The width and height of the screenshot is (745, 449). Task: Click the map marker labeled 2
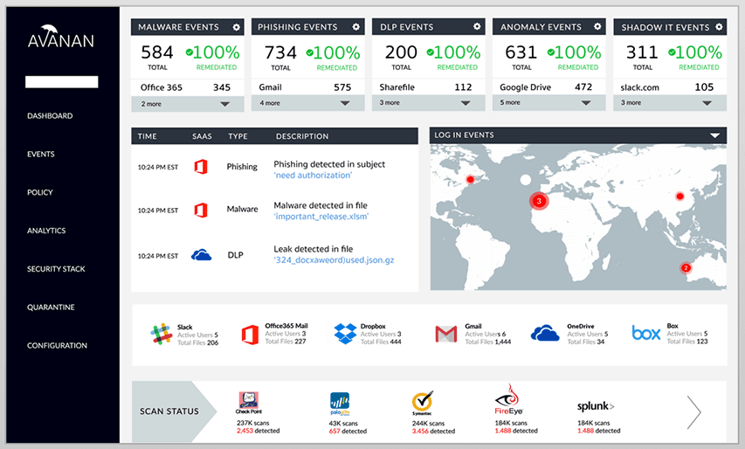(x=685, y=268)
